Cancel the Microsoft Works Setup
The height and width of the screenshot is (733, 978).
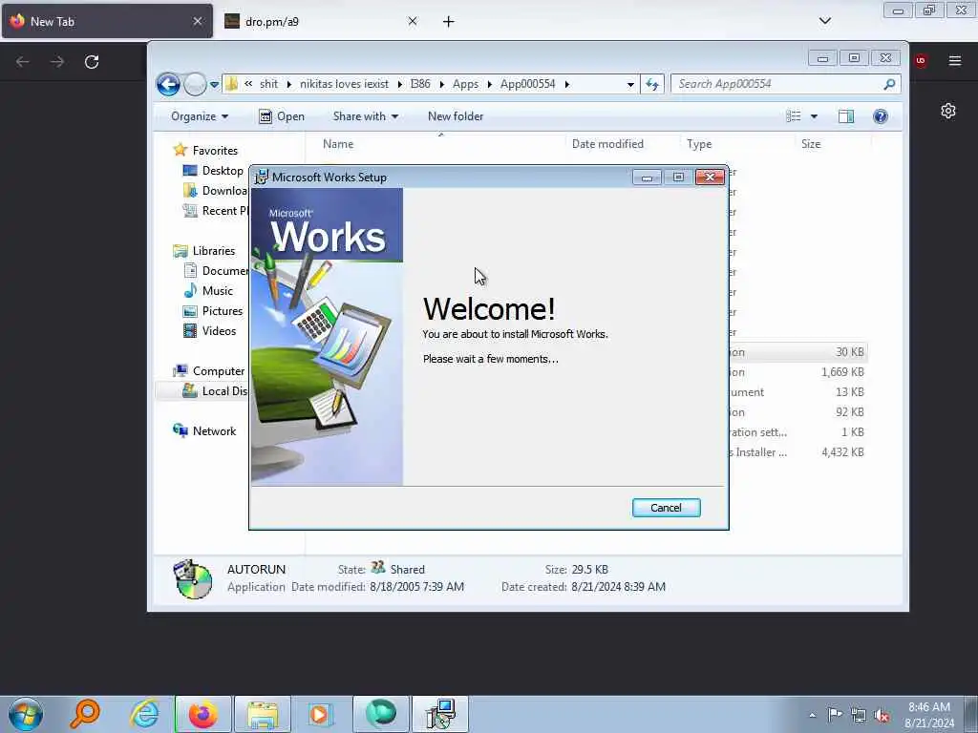(x=666, y=508)
